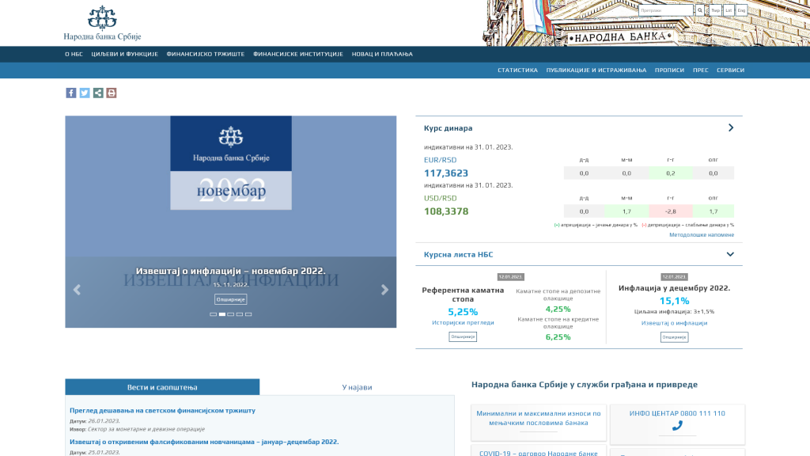
Task: Click the search magnifier icon
Action: 700,10
